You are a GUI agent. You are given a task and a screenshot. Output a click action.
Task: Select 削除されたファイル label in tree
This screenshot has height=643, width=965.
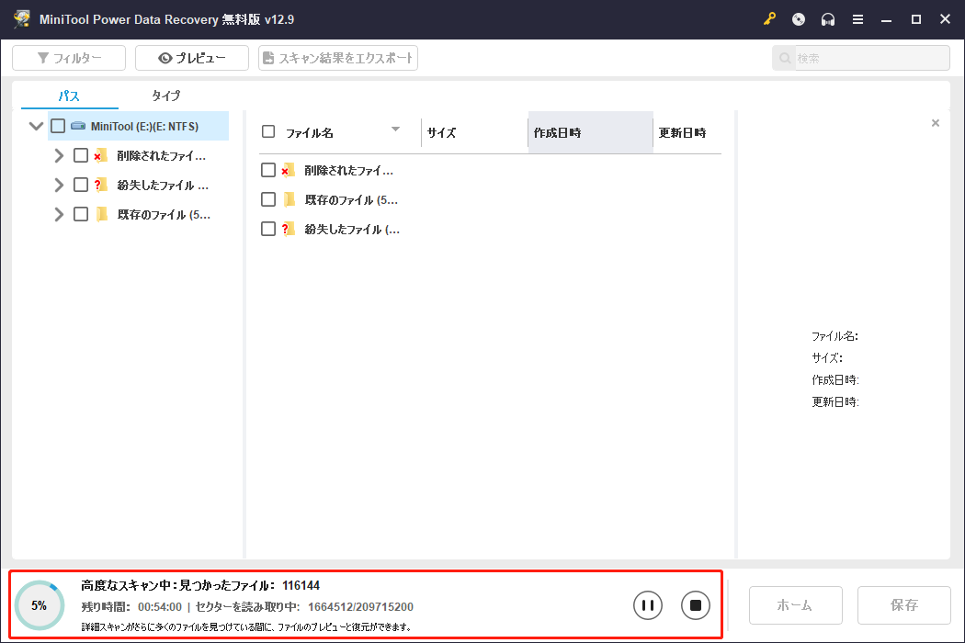[162, 155]
